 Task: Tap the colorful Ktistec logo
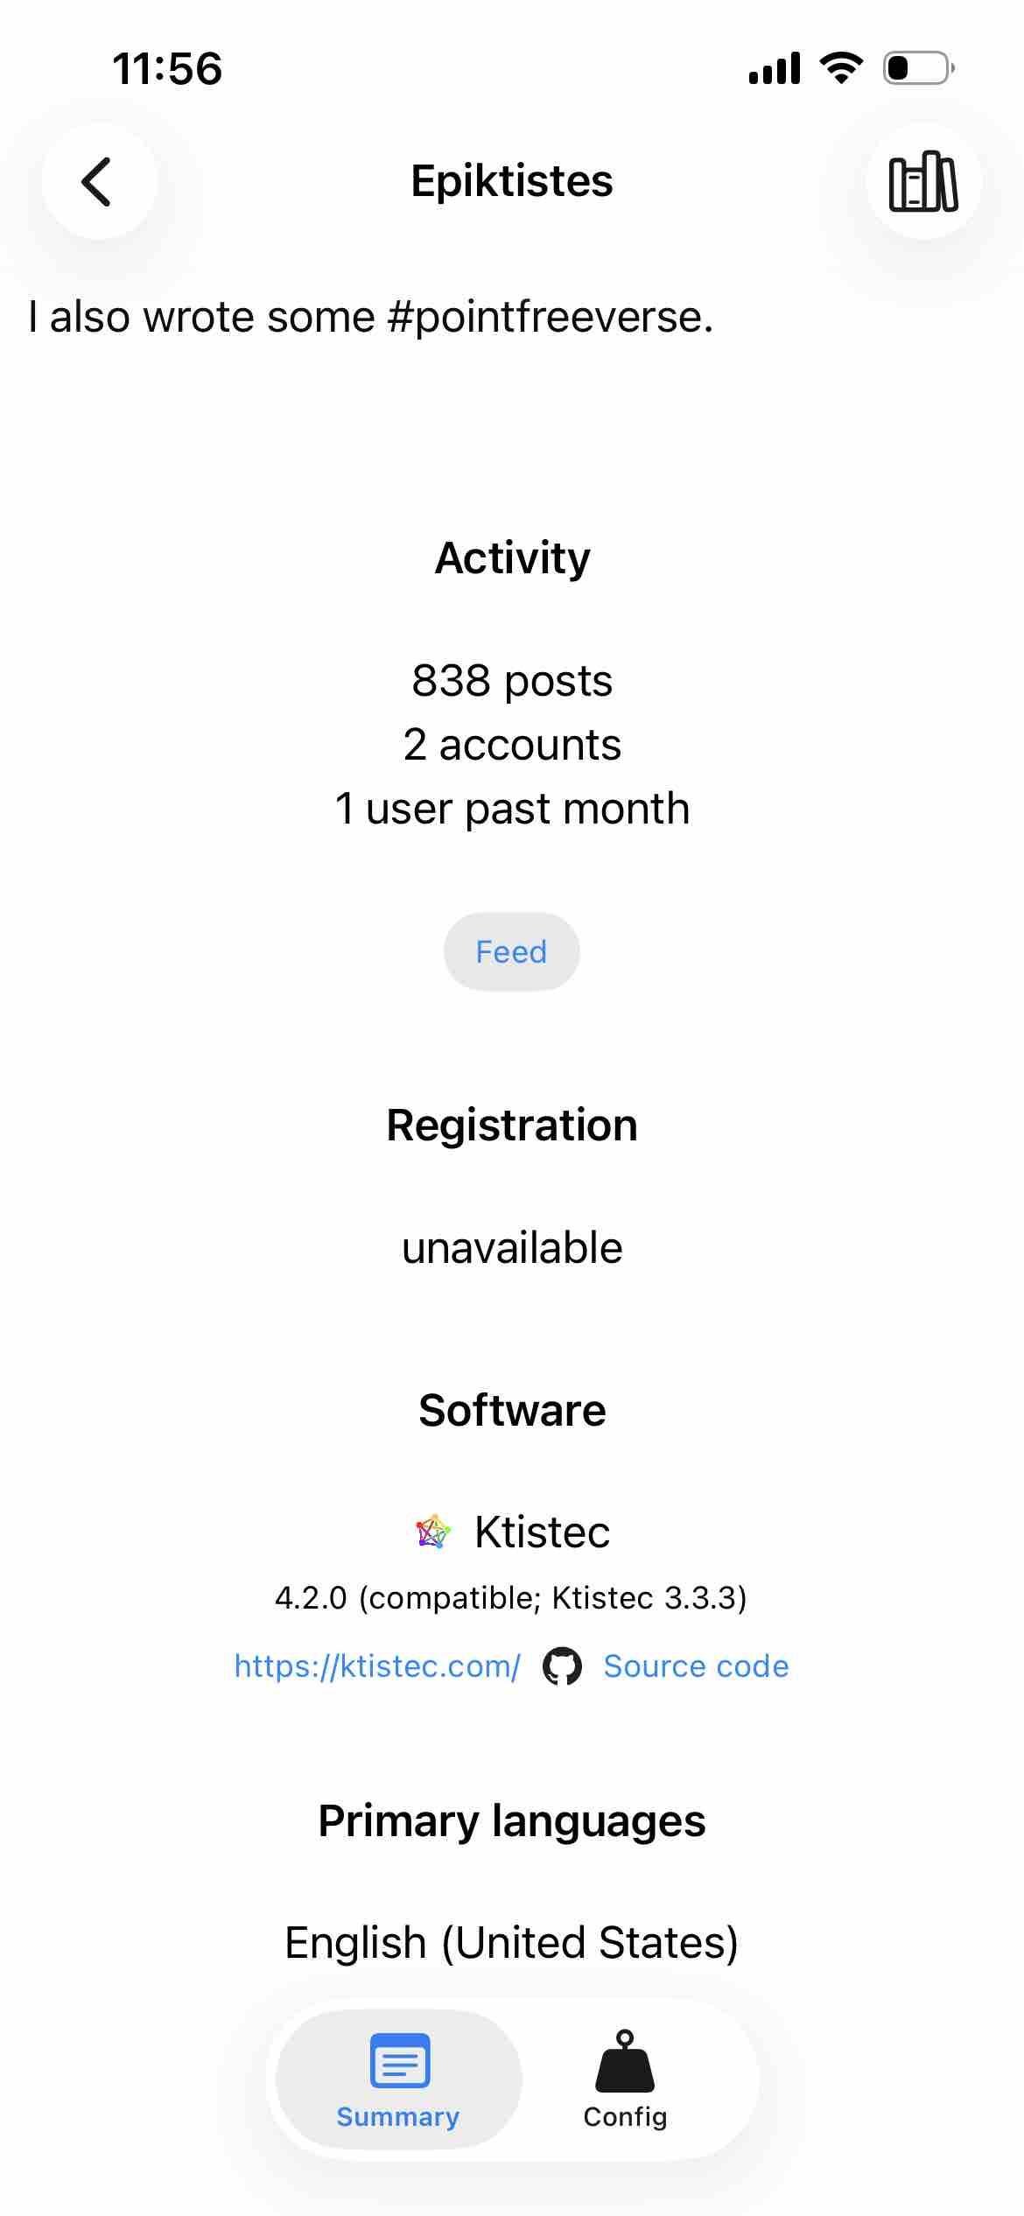click(432, 1532)
